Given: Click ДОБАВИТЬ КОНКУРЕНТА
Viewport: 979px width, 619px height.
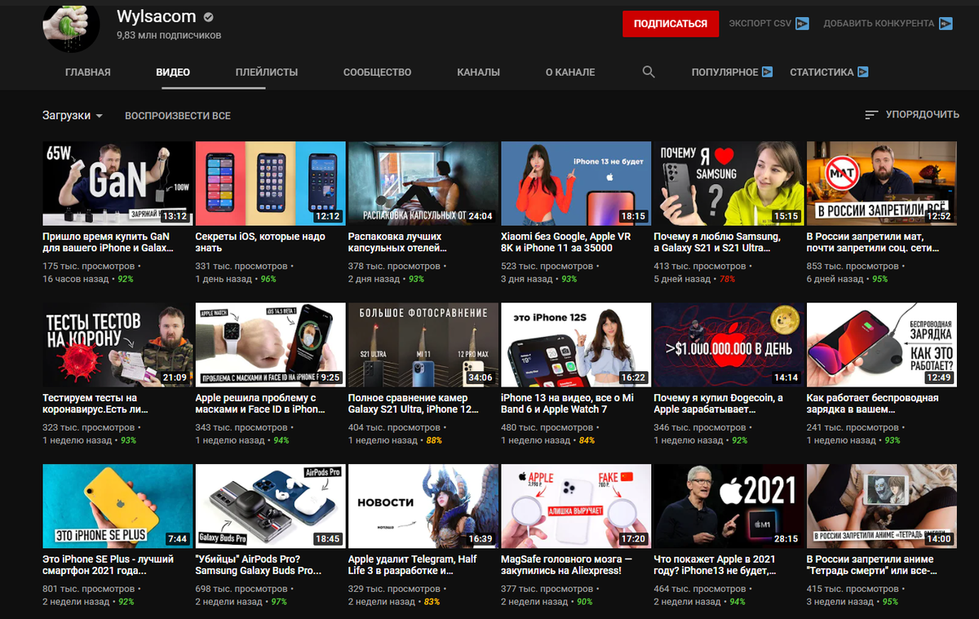Looking at the screenshot, I should (x=879, y=24).
